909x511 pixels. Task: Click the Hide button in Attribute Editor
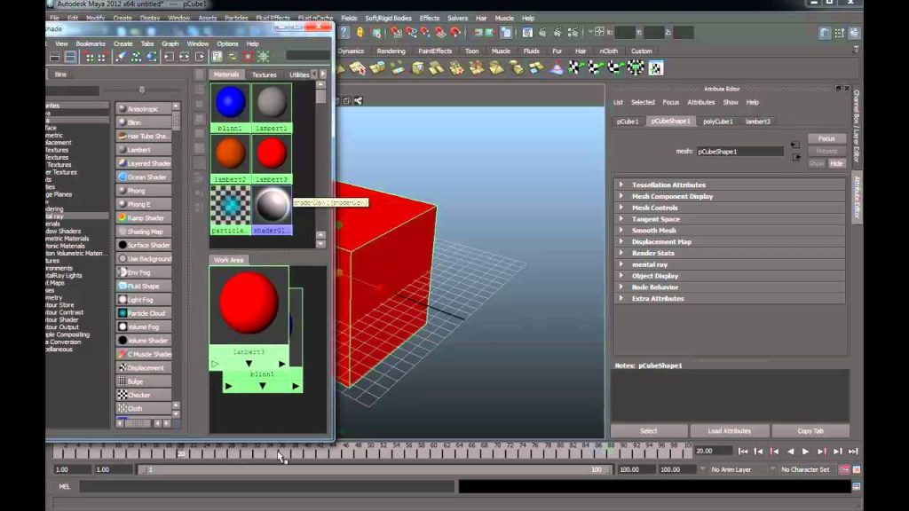click(836, 164)
